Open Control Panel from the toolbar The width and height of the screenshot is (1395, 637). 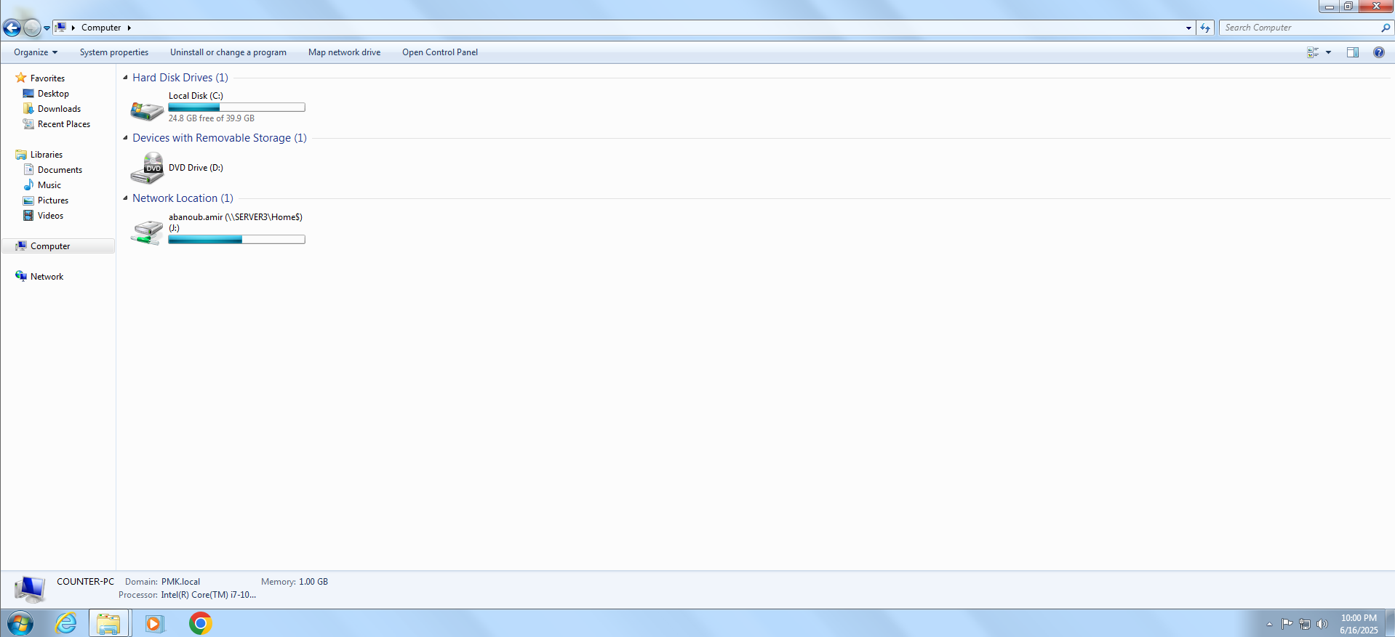pos(439,52)
